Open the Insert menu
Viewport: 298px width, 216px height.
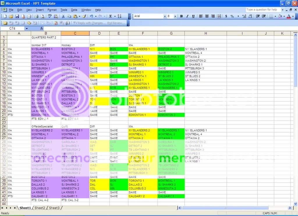pyautogui.click(x=40, y=10)
